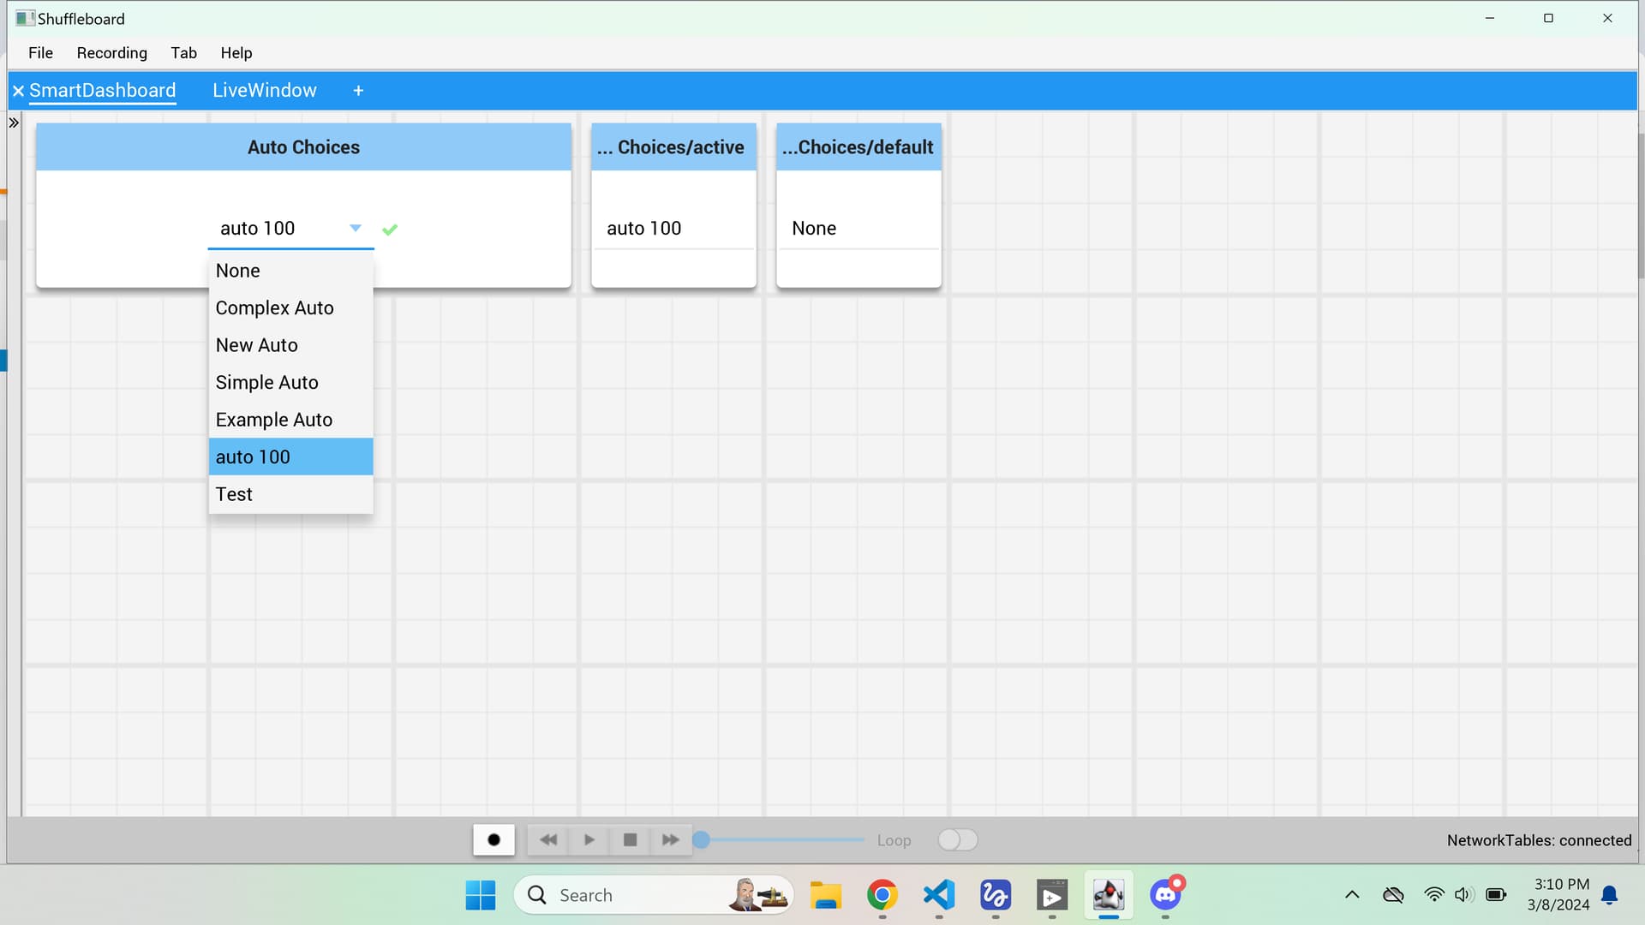Add a new tab with plus icon
The image size is (1645, 925).
tap(358, 91)
